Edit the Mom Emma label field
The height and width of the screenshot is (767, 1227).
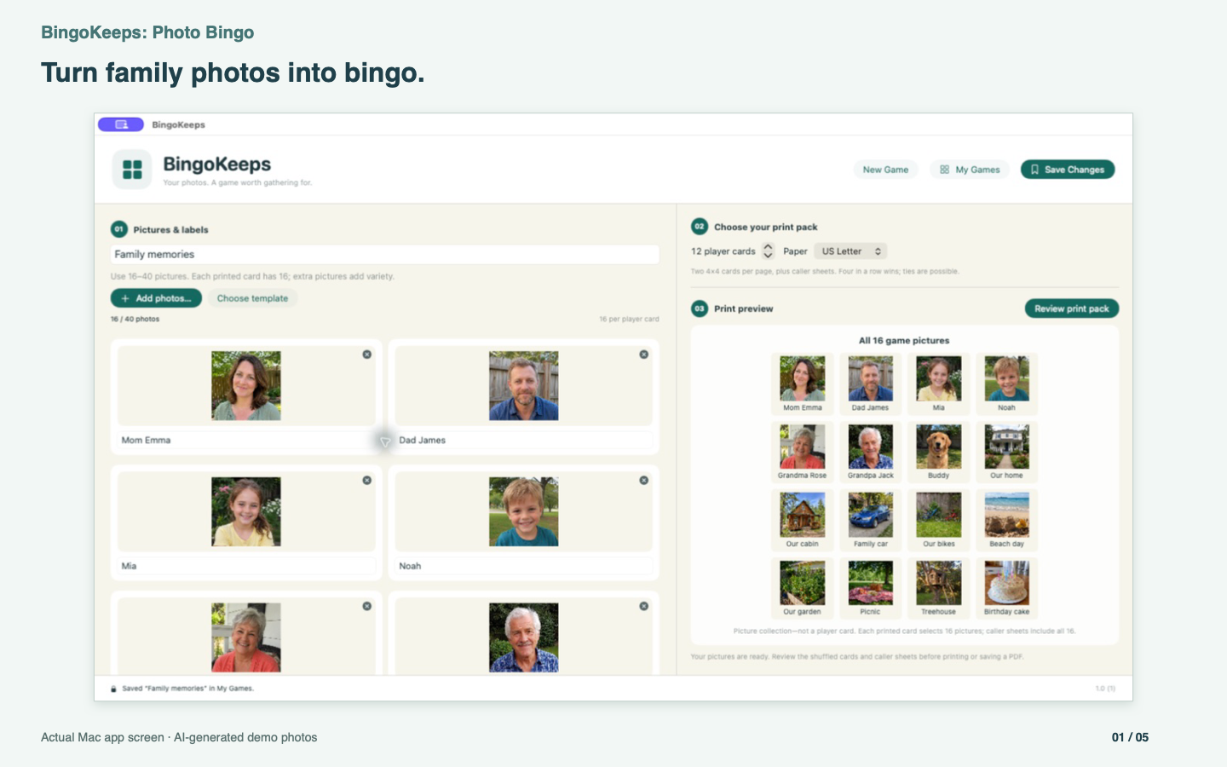245,441
